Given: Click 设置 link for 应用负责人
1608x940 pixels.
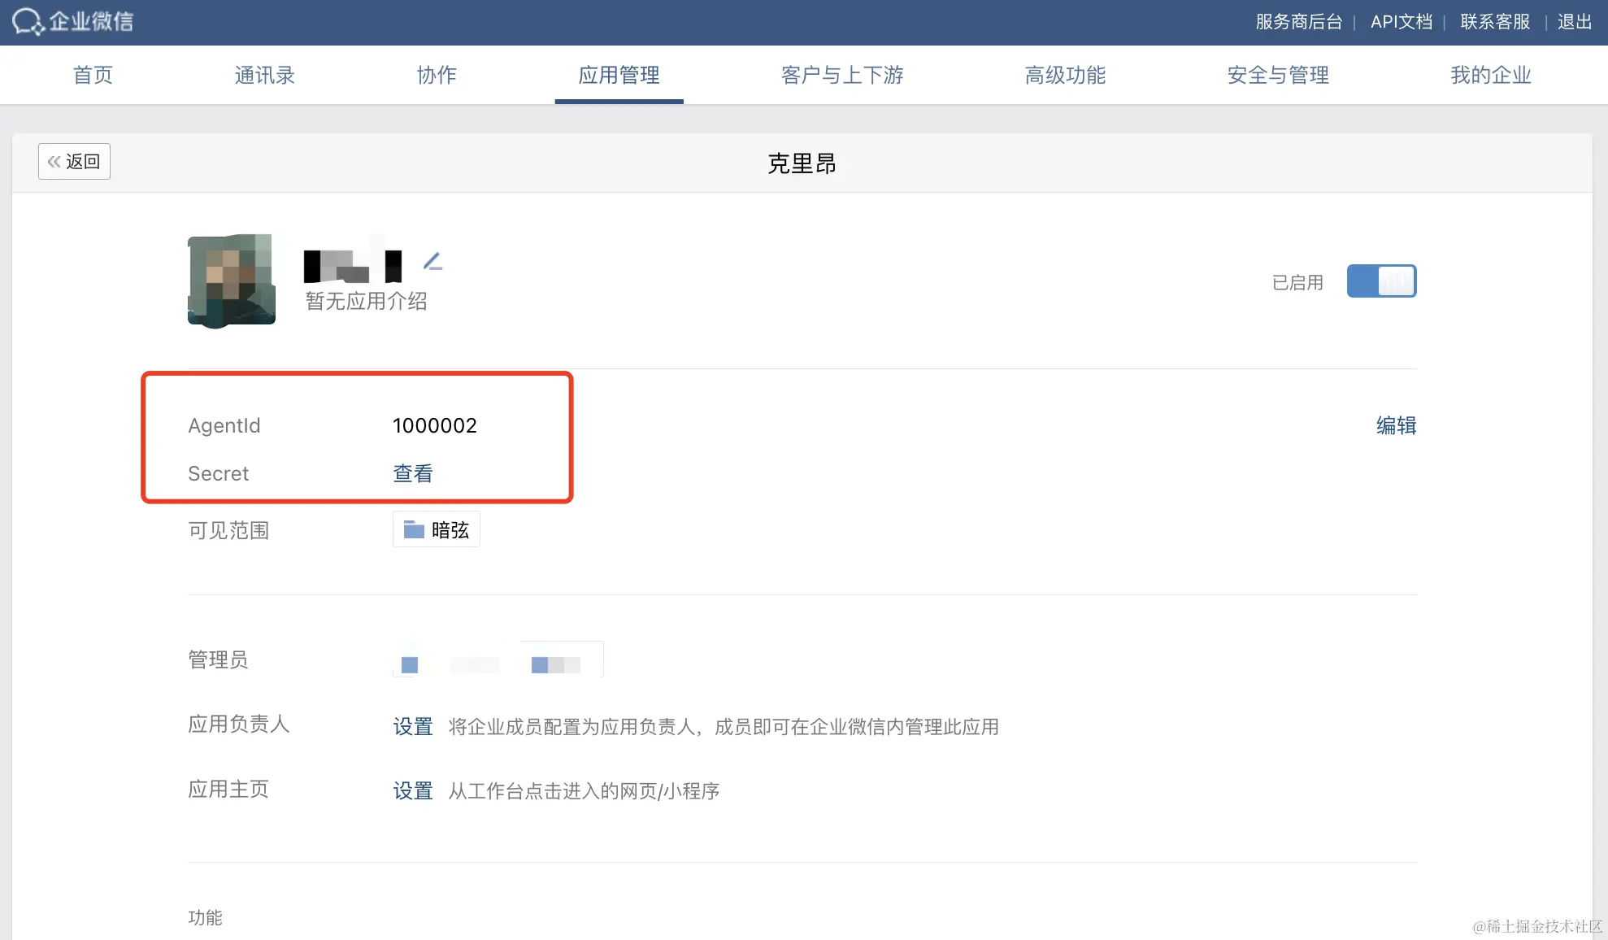Looking at the screenshot, I should [413, 726].
